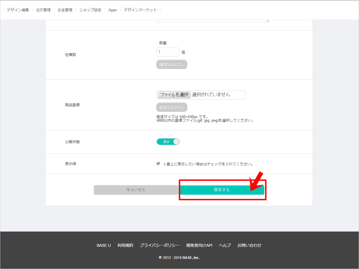The image size is (359, 269).
Task: Open the 利用規約 footer link
Action: pos(125,245)
